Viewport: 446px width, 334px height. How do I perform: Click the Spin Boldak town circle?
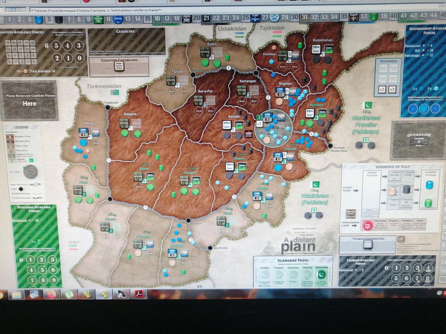(x=210, y=248)
